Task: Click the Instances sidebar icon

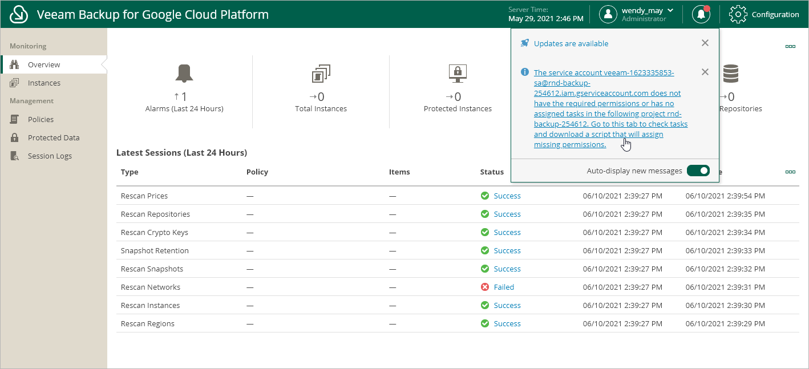Action: 15,83
